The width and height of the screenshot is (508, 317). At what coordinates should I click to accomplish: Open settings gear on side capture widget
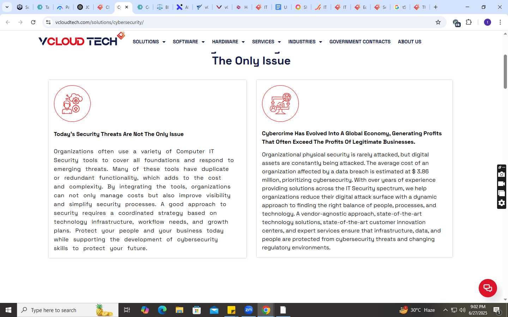coord(501,203)
